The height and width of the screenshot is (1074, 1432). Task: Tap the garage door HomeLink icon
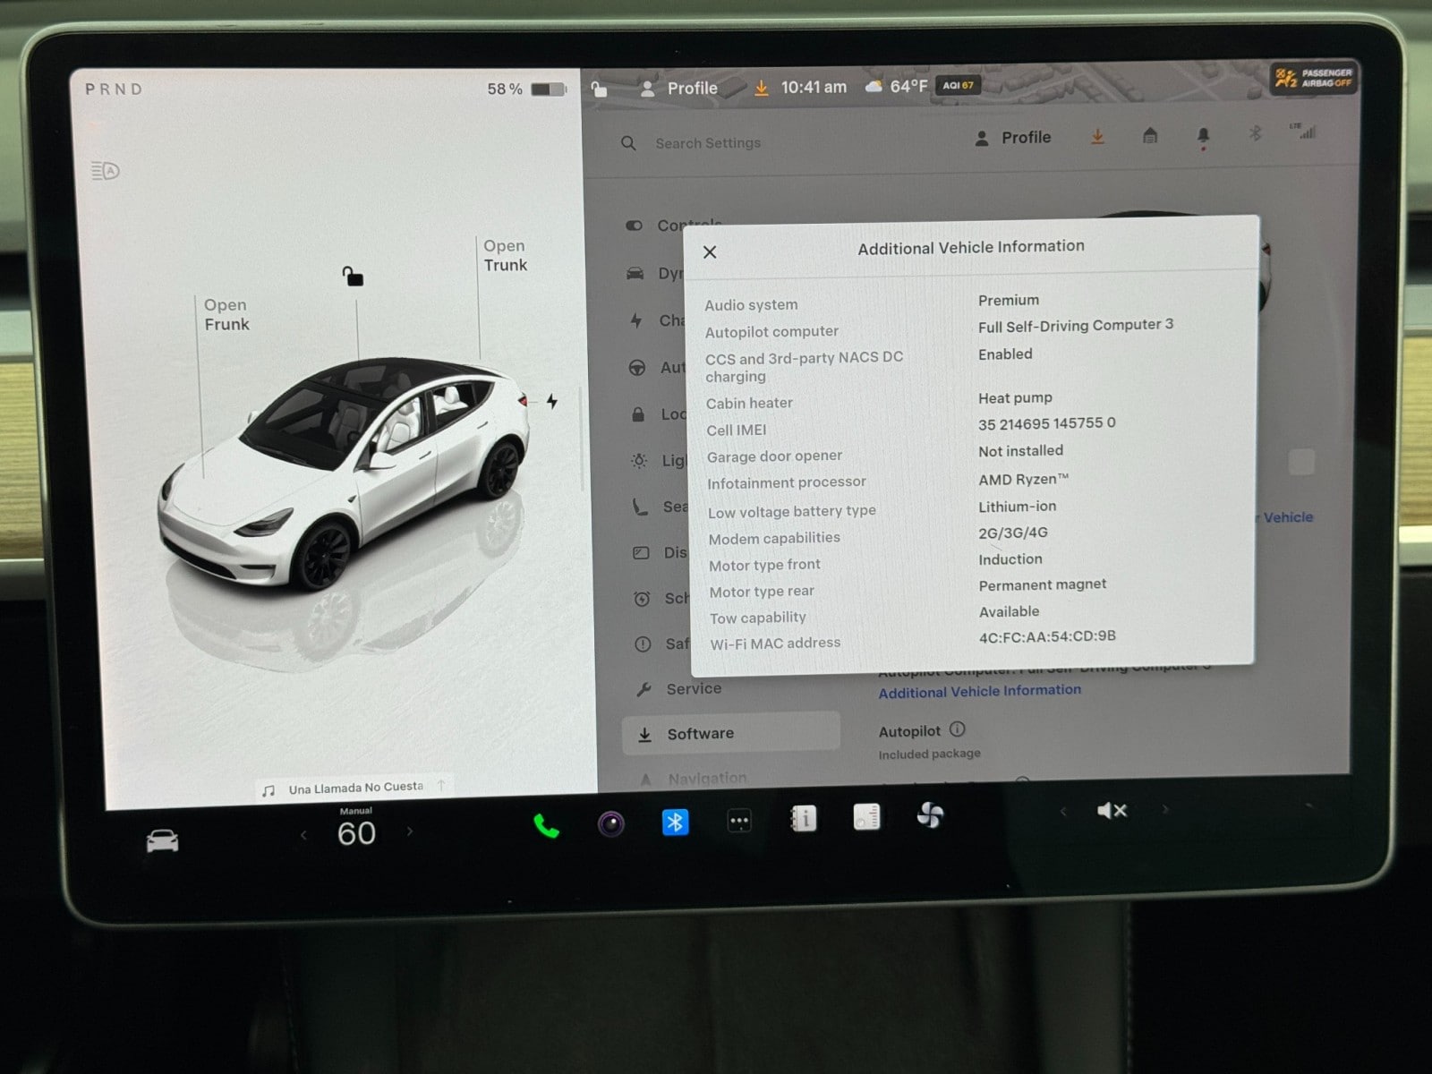pos(1150,136)
